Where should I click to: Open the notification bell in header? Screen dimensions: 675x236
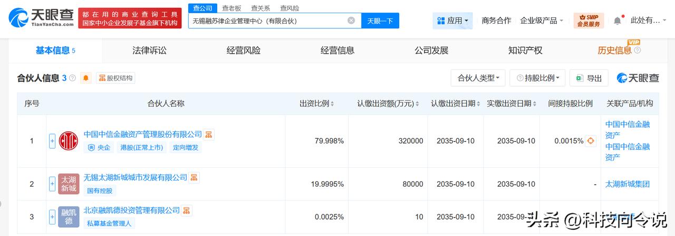[618, 20]
